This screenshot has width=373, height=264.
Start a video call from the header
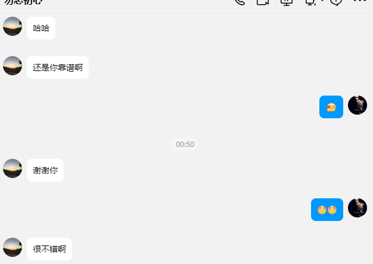click(x=263, y=2)
